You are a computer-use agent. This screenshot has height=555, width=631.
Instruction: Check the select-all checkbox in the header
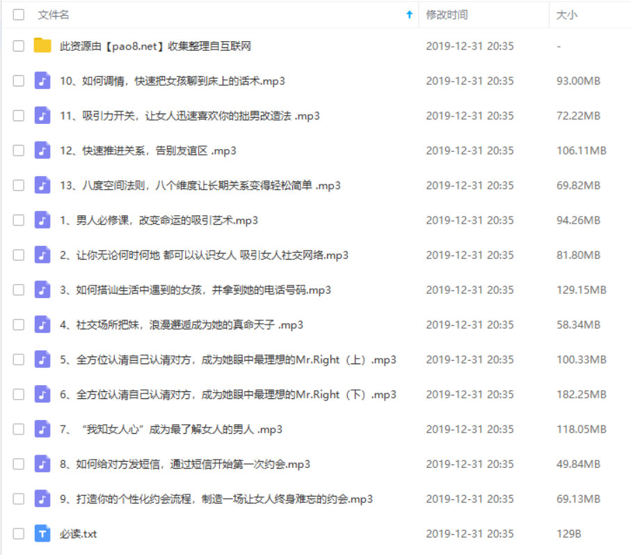pyautogui.click(x=18, y=14)
